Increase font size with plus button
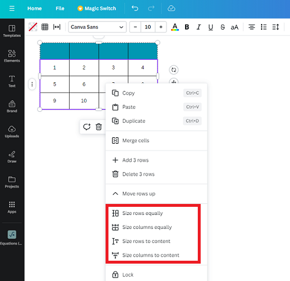The height and width of the screenshot is (281, 290). 161,27
